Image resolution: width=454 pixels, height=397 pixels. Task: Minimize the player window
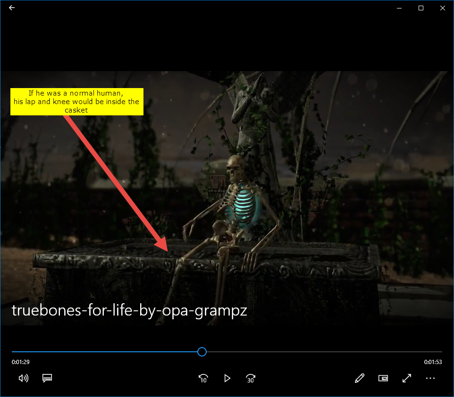point(399,8)
